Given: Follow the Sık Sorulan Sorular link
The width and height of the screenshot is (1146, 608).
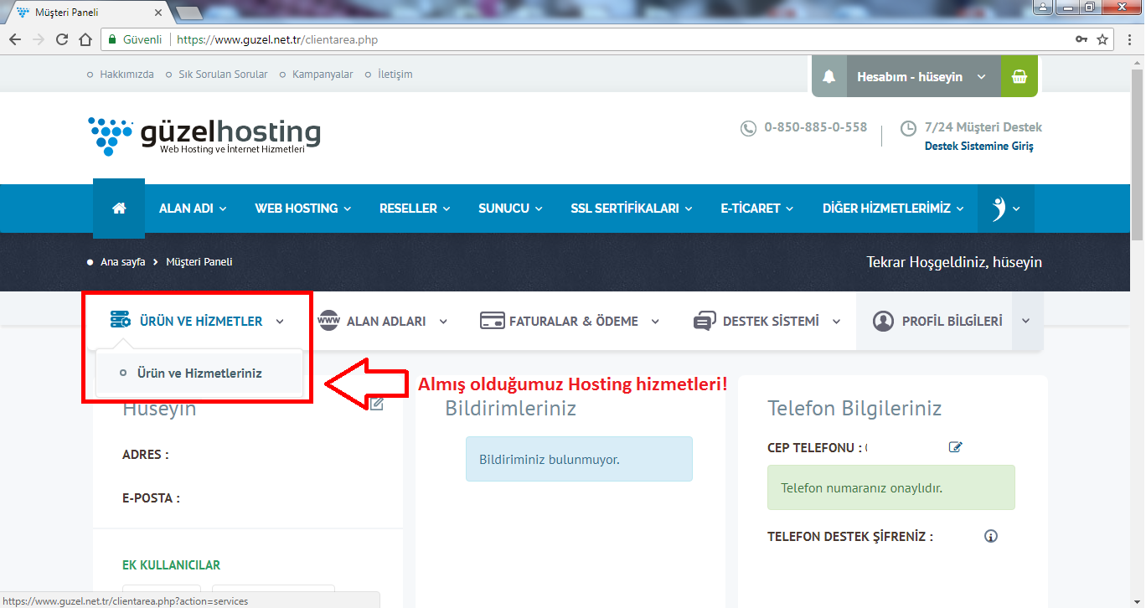Looking at the screenshot, I should tap(223, 75).
